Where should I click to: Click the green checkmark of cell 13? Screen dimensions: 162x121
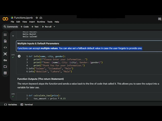pos(13,57)
